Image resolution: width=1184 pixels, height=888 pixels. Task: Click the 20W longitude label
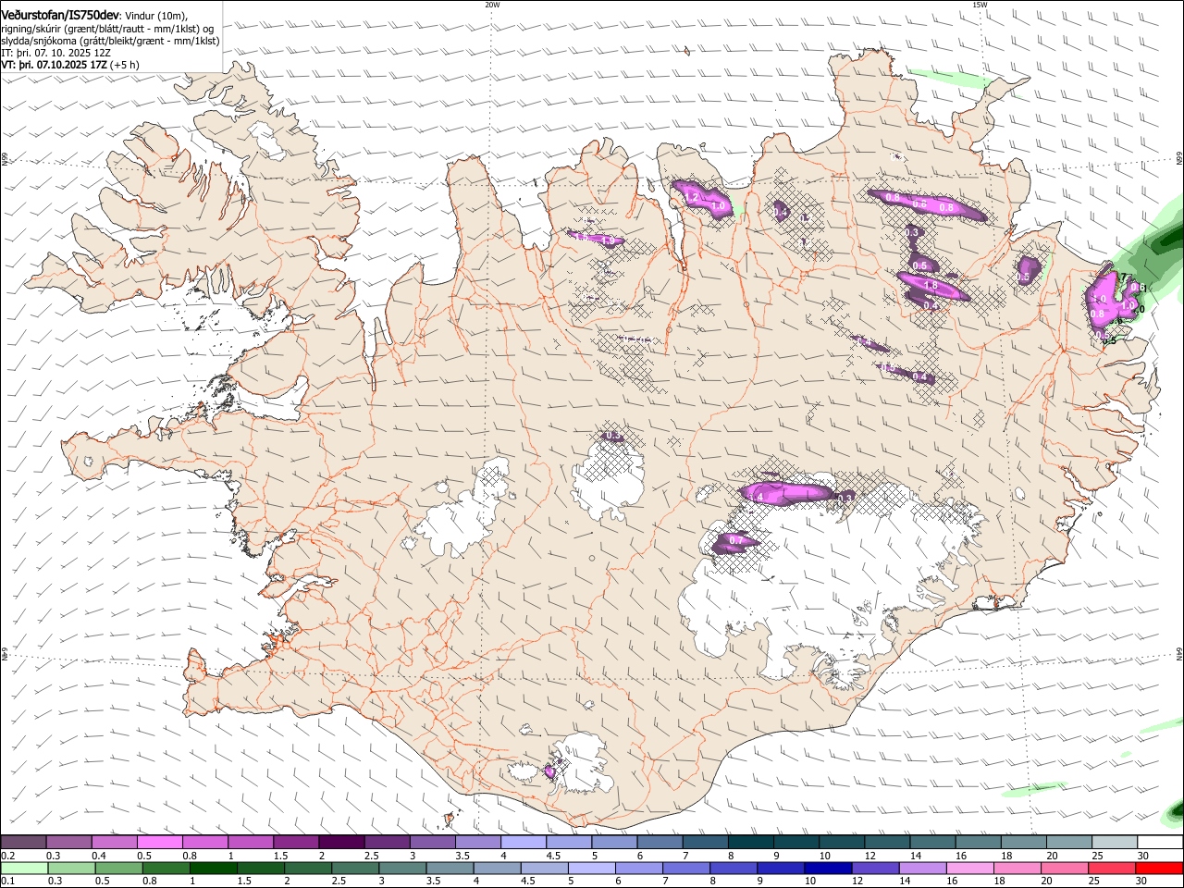[x=492, y=5]
